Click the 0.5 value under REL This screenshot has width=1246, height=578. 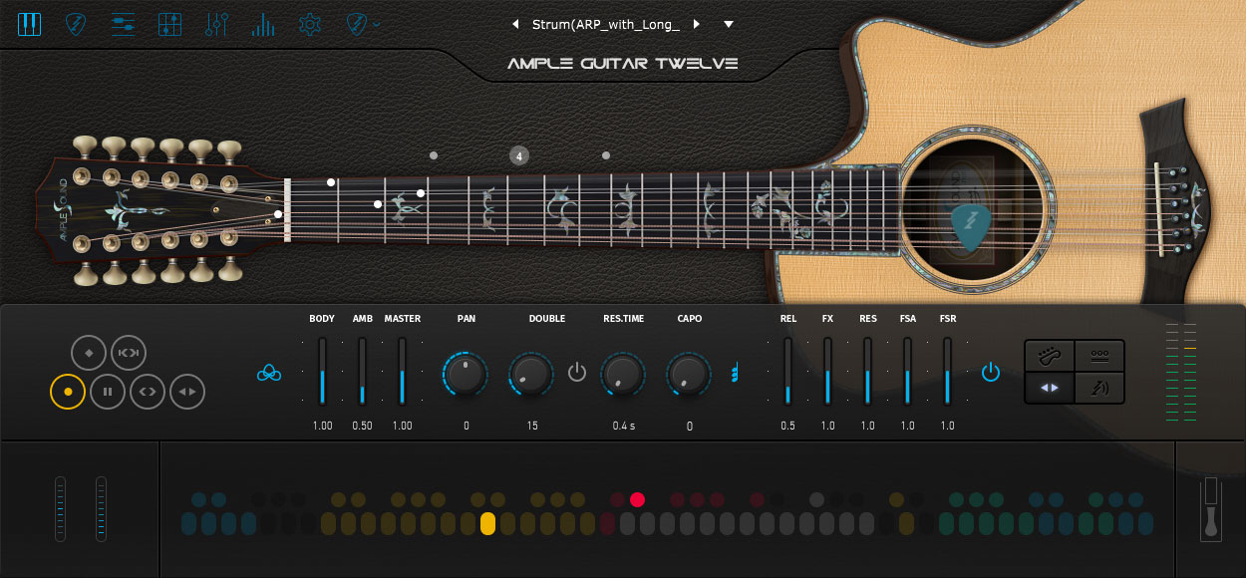tap(787, 427)
